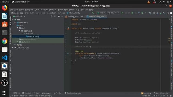Open the Project panel gear settings

click(59, 16)
